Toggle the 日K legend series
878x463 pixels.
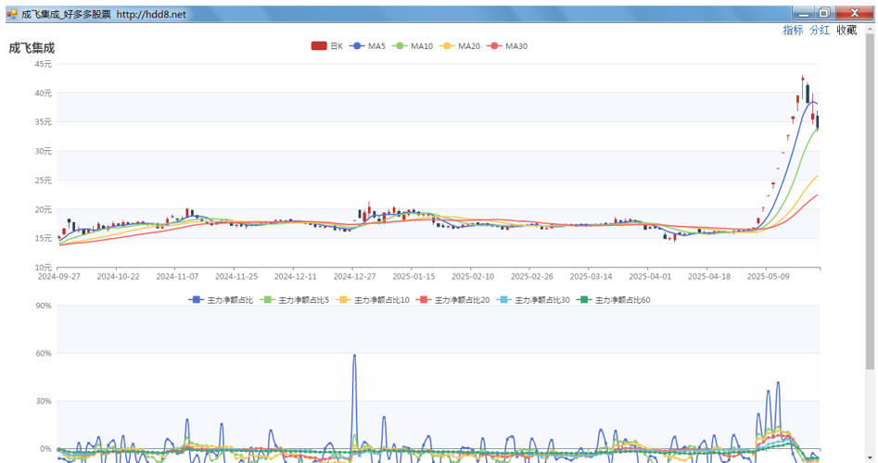(326, 46)
